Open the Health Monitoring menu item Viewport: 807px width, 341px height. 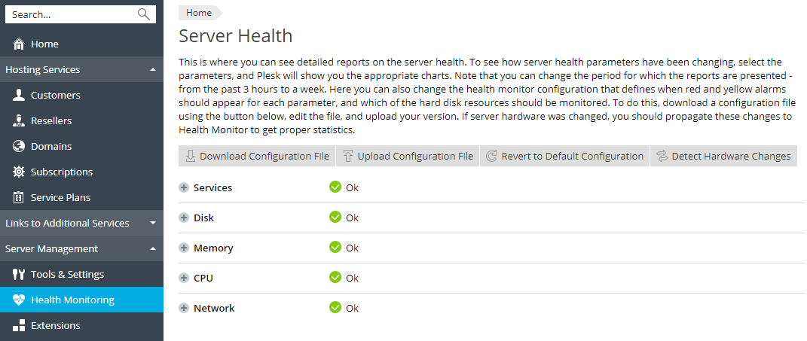pyautogui.click(x=72, y=300)
